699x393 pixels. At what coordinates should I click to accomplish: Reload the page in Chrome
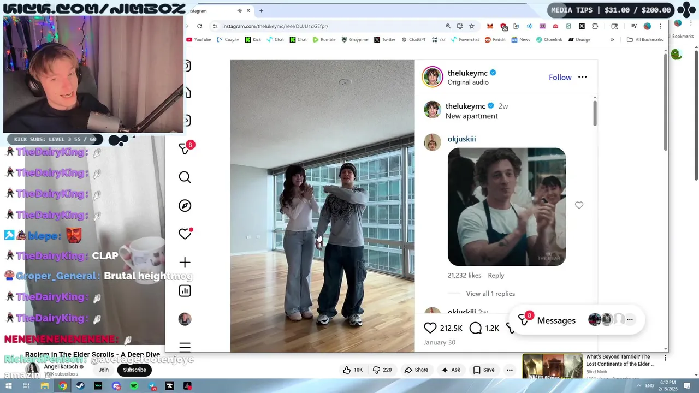point(199,26)
